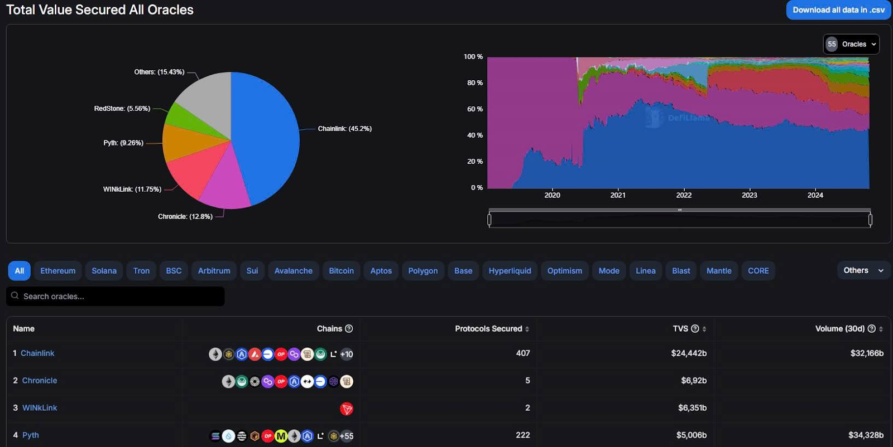Click the right handle of the time range slider
The height and width of the screenshot is (447, 893).
870,220
